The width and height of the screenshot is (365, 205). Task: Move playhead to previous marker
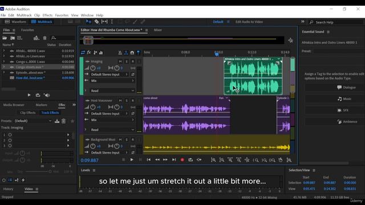click(149, 159)
